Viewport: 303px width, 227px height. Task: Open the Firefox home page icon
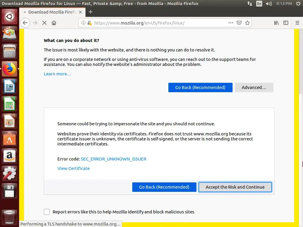pyautogui.click(x=54, y=23)
